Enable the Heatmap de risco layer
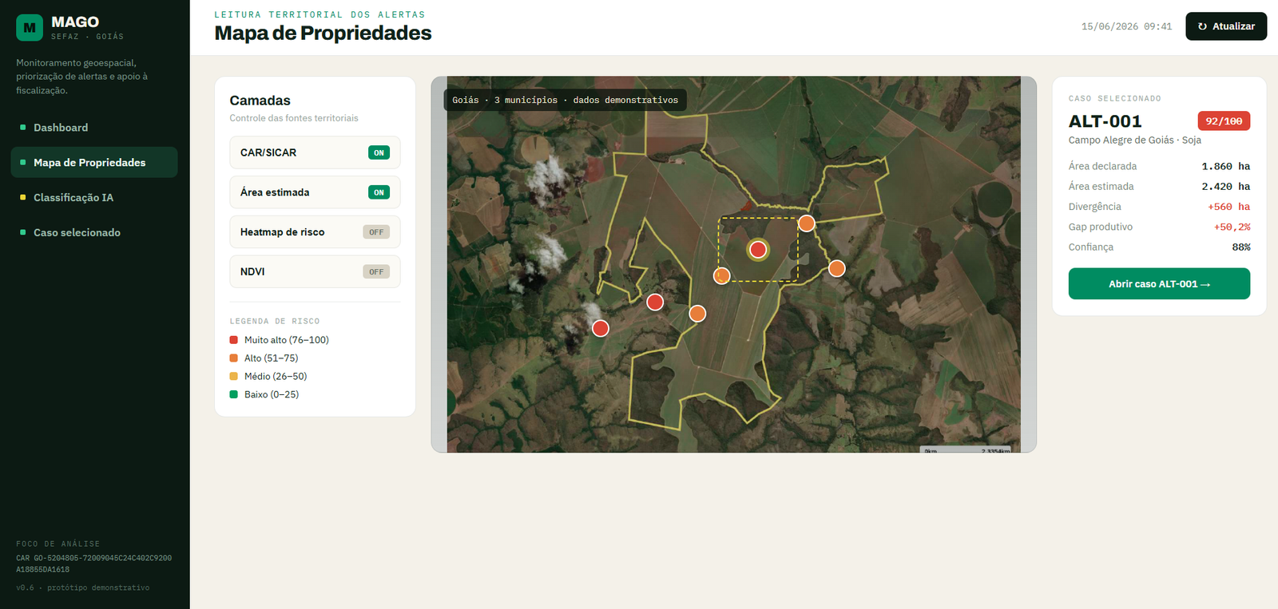The image size is (1278, 609). pyautogui.click(x=376, y=232)
